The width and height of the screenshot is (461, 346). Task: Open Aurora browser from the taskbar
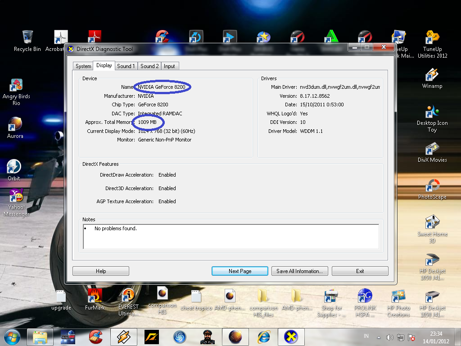(x=235, y=337)
